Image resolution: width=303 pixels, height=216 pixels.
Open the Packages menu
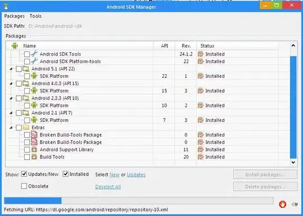point(15,16)
